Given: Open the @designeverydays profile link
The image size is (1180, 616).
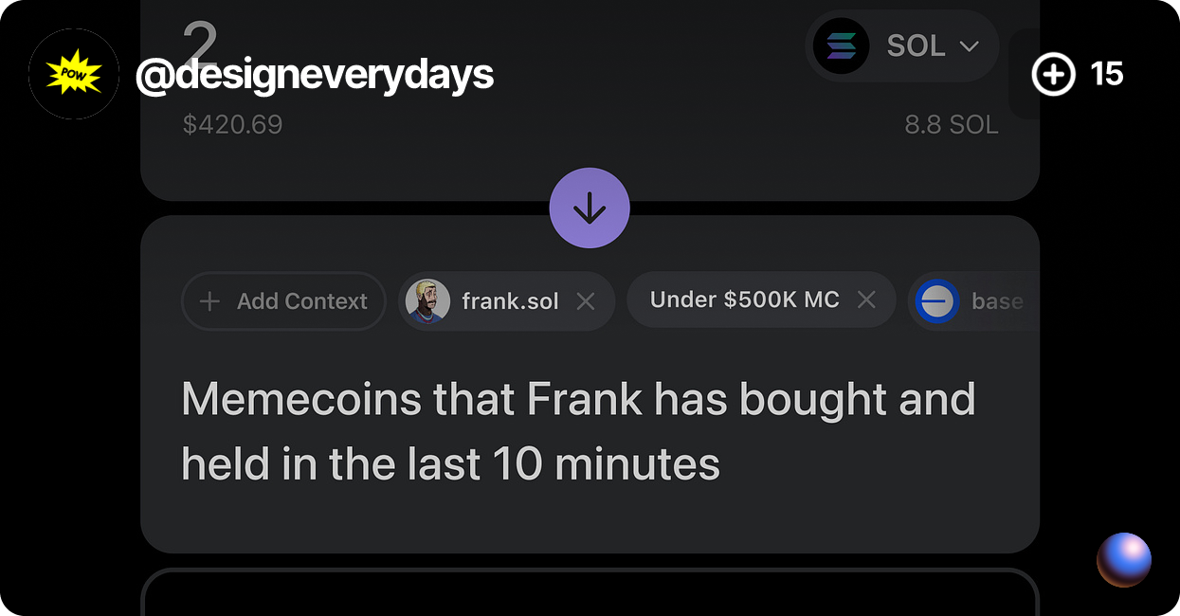Looking at the screenshot, I should (315, 74).
